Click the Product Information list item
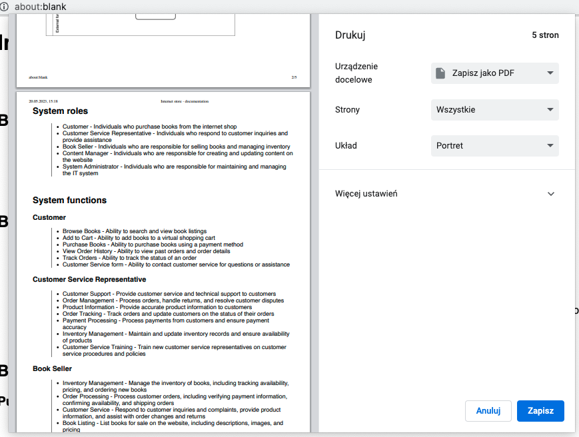Image resolution: width=579 pixels, height=437 pixels. (x=157, y=307)
